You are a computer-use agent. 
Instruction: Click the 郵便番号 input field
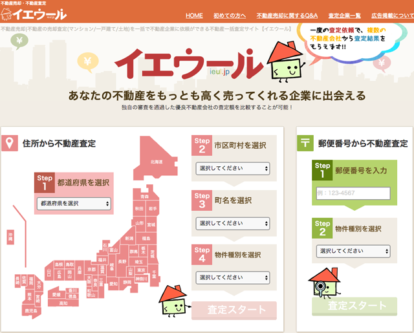click(353, 193)
